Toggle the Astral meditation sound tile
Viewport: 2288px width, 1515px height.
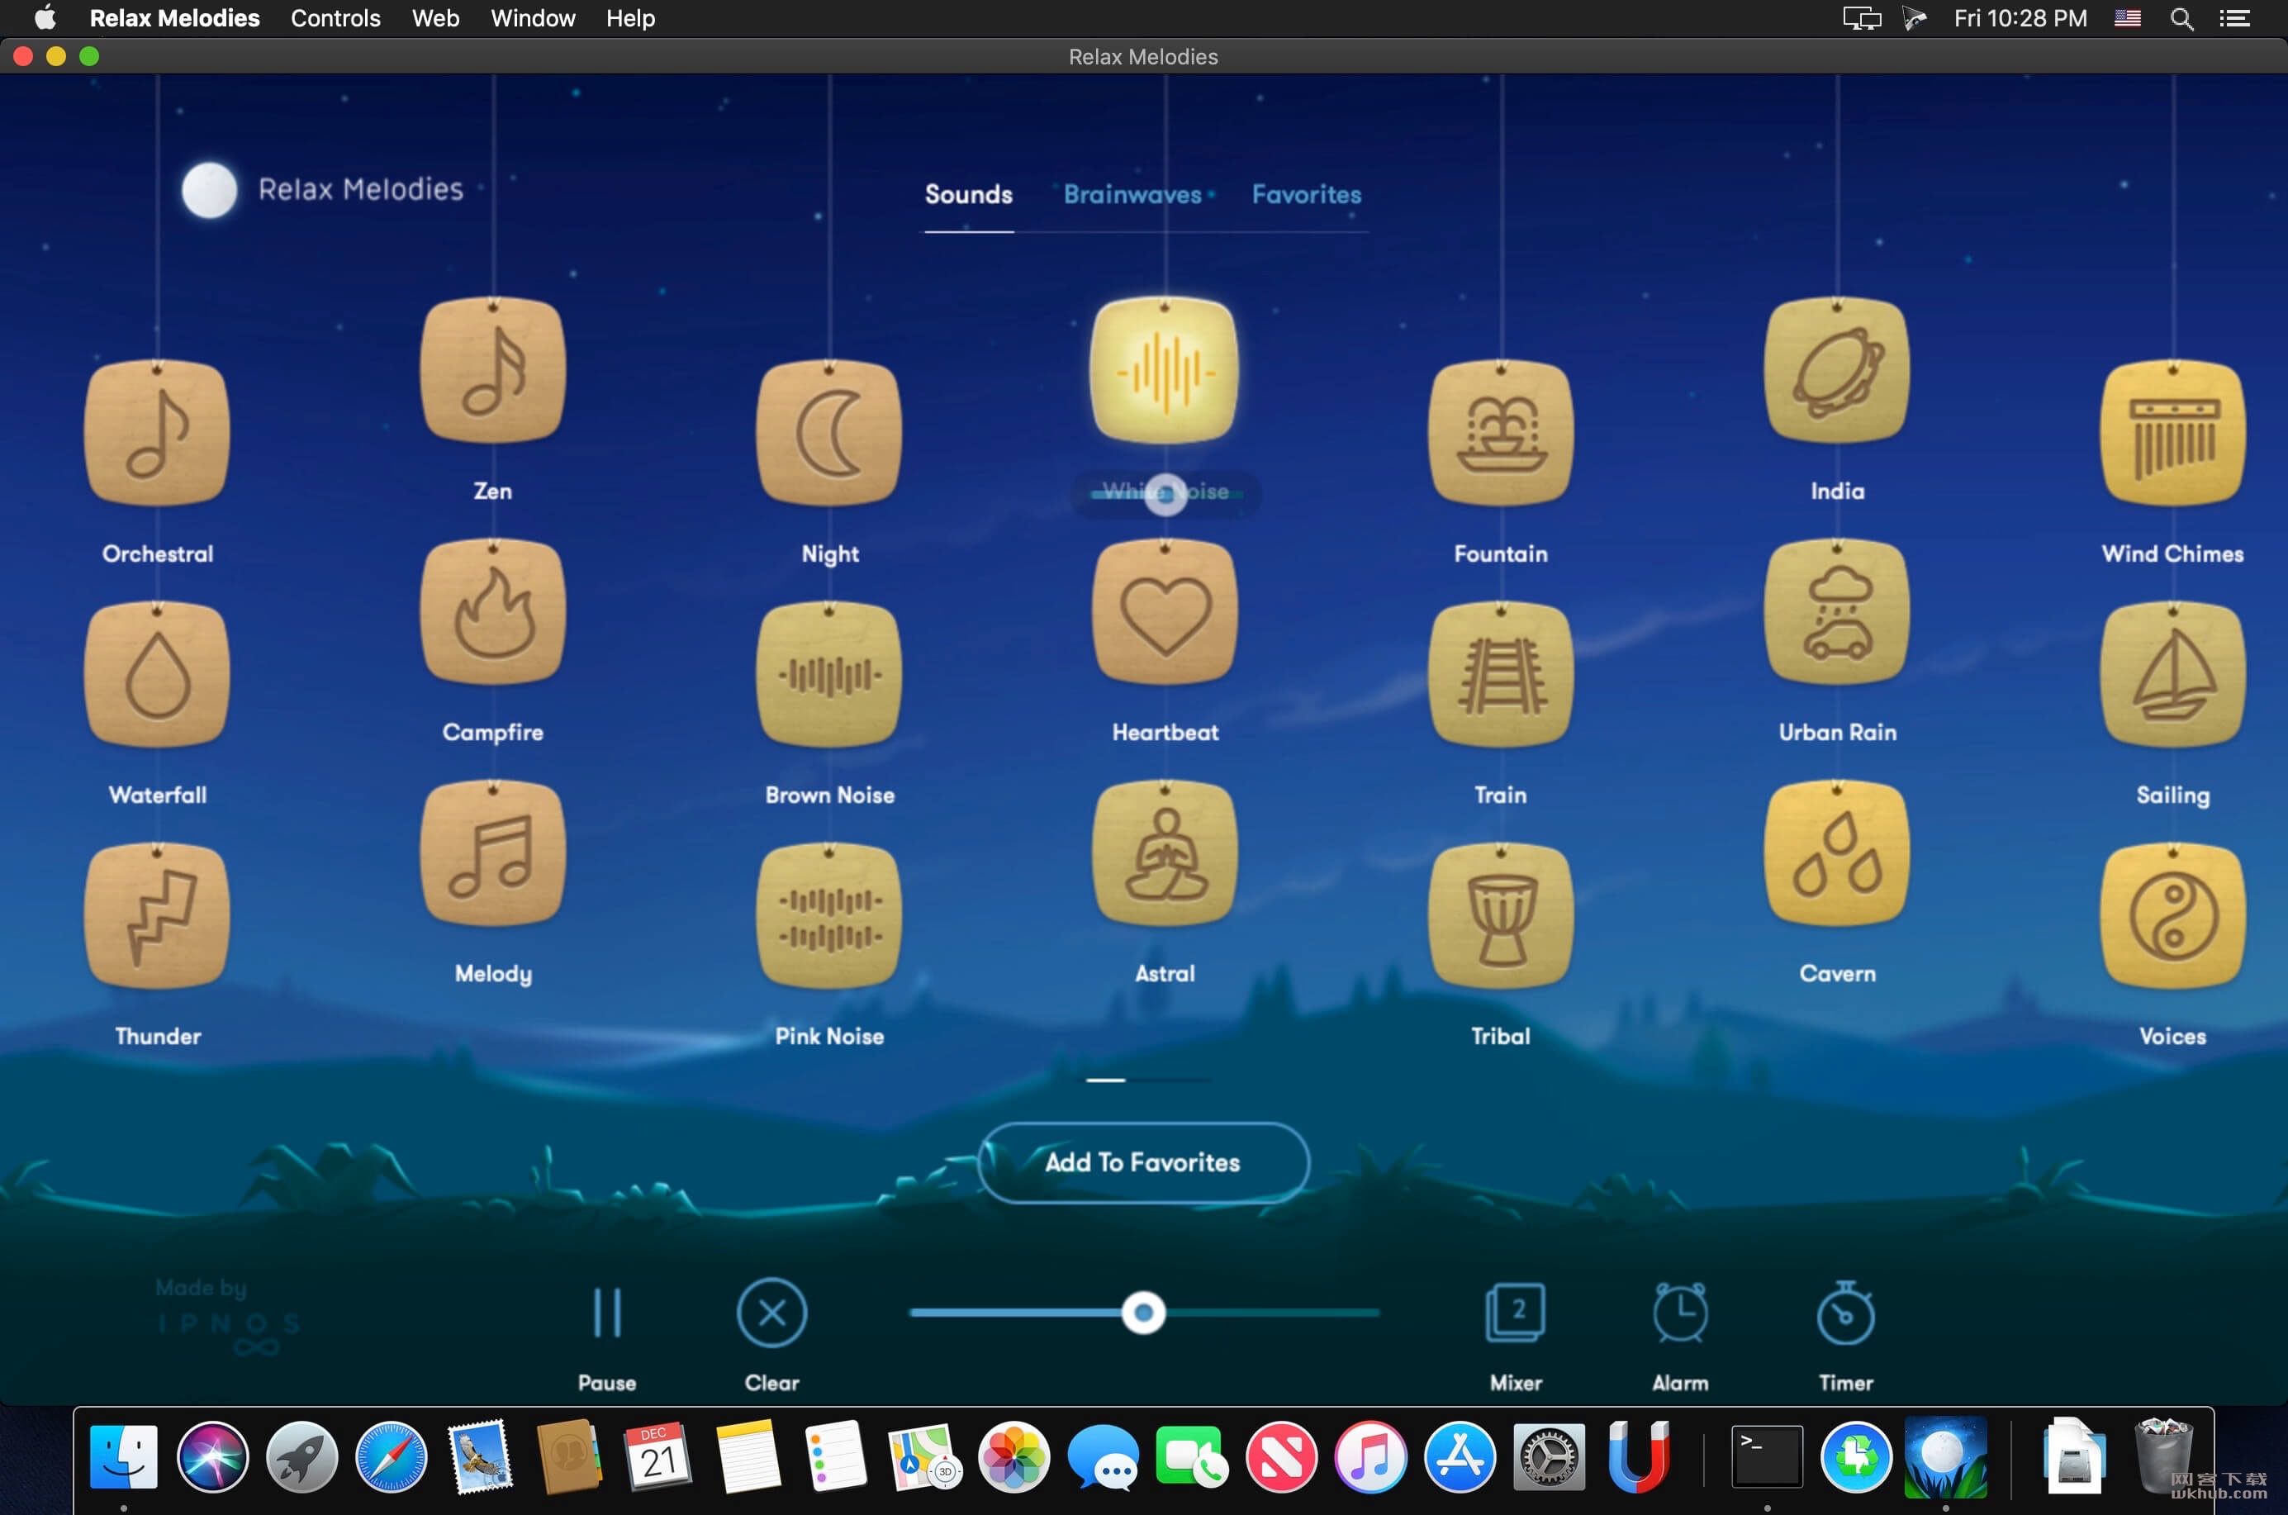coord(1165,853)
